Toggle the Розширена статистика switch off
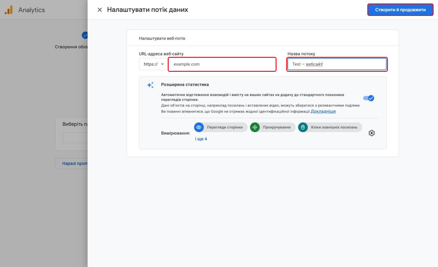This screenshot has width=438, height=267. pos(369,98)
